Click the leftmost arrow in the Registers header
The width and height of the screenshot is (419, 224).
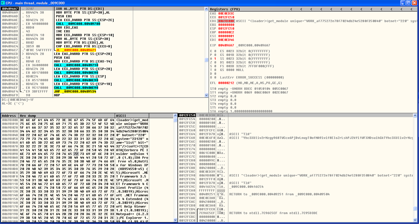(x=291, y=9)
